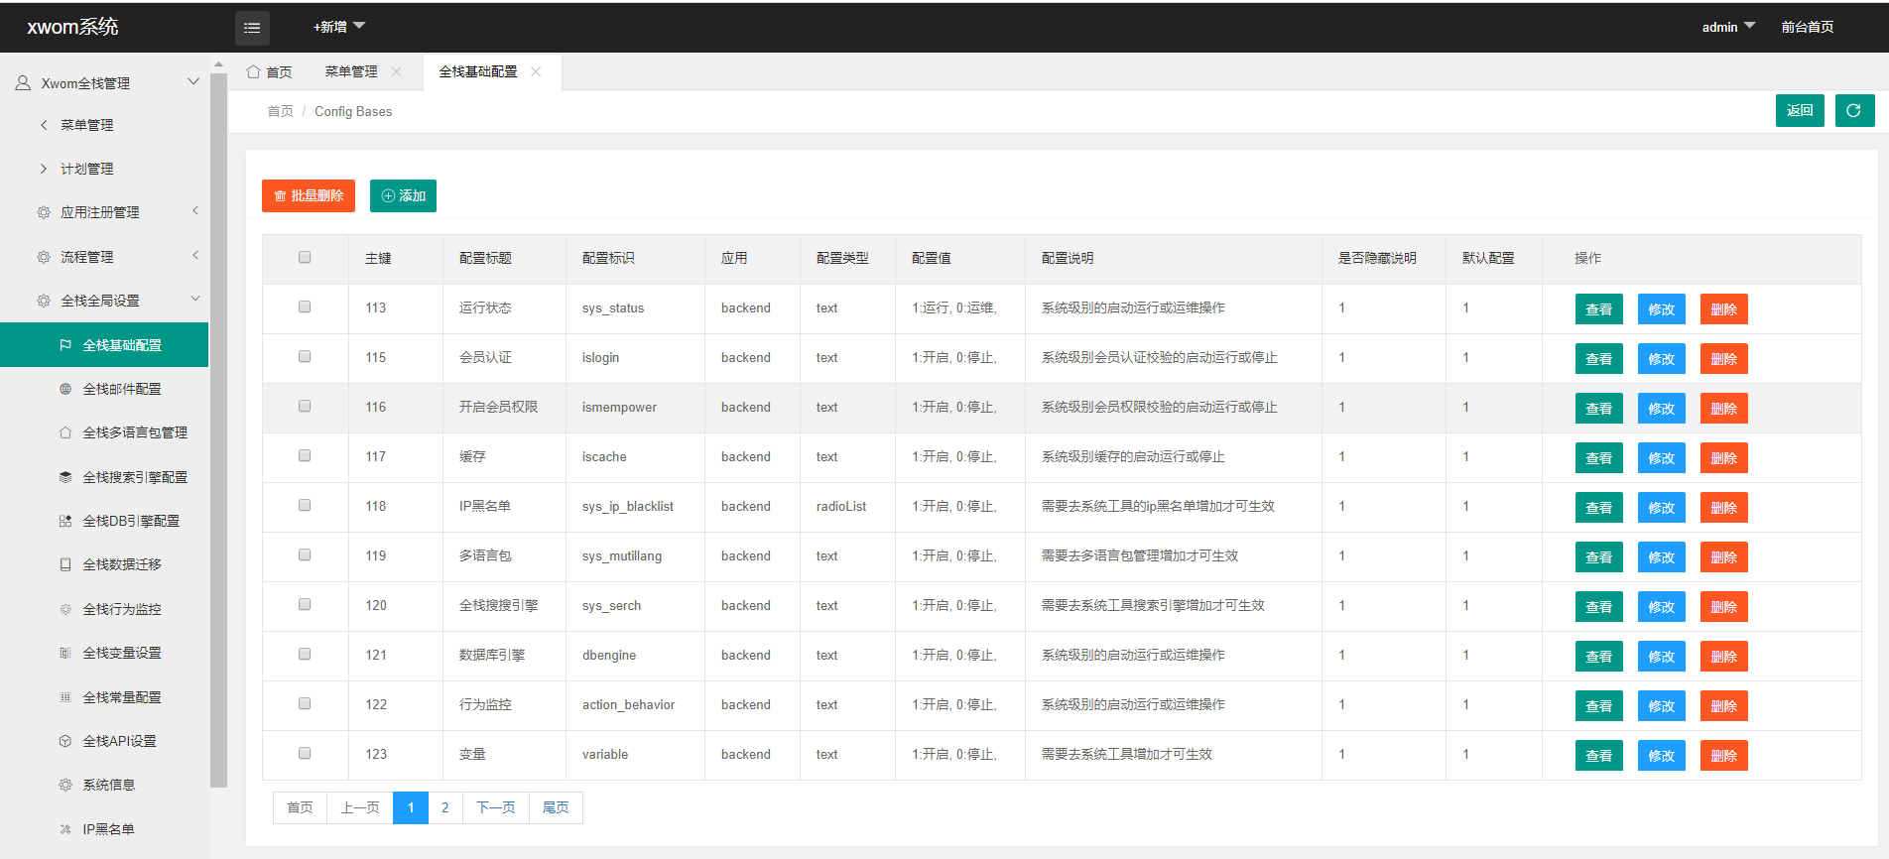Click 下一页 pagination button
1889x859 pixels.
(x=496, y=807)
